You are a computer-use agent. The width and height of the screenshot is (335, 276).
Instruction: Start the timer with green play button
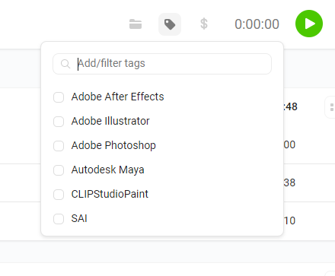tap(309, 24)
